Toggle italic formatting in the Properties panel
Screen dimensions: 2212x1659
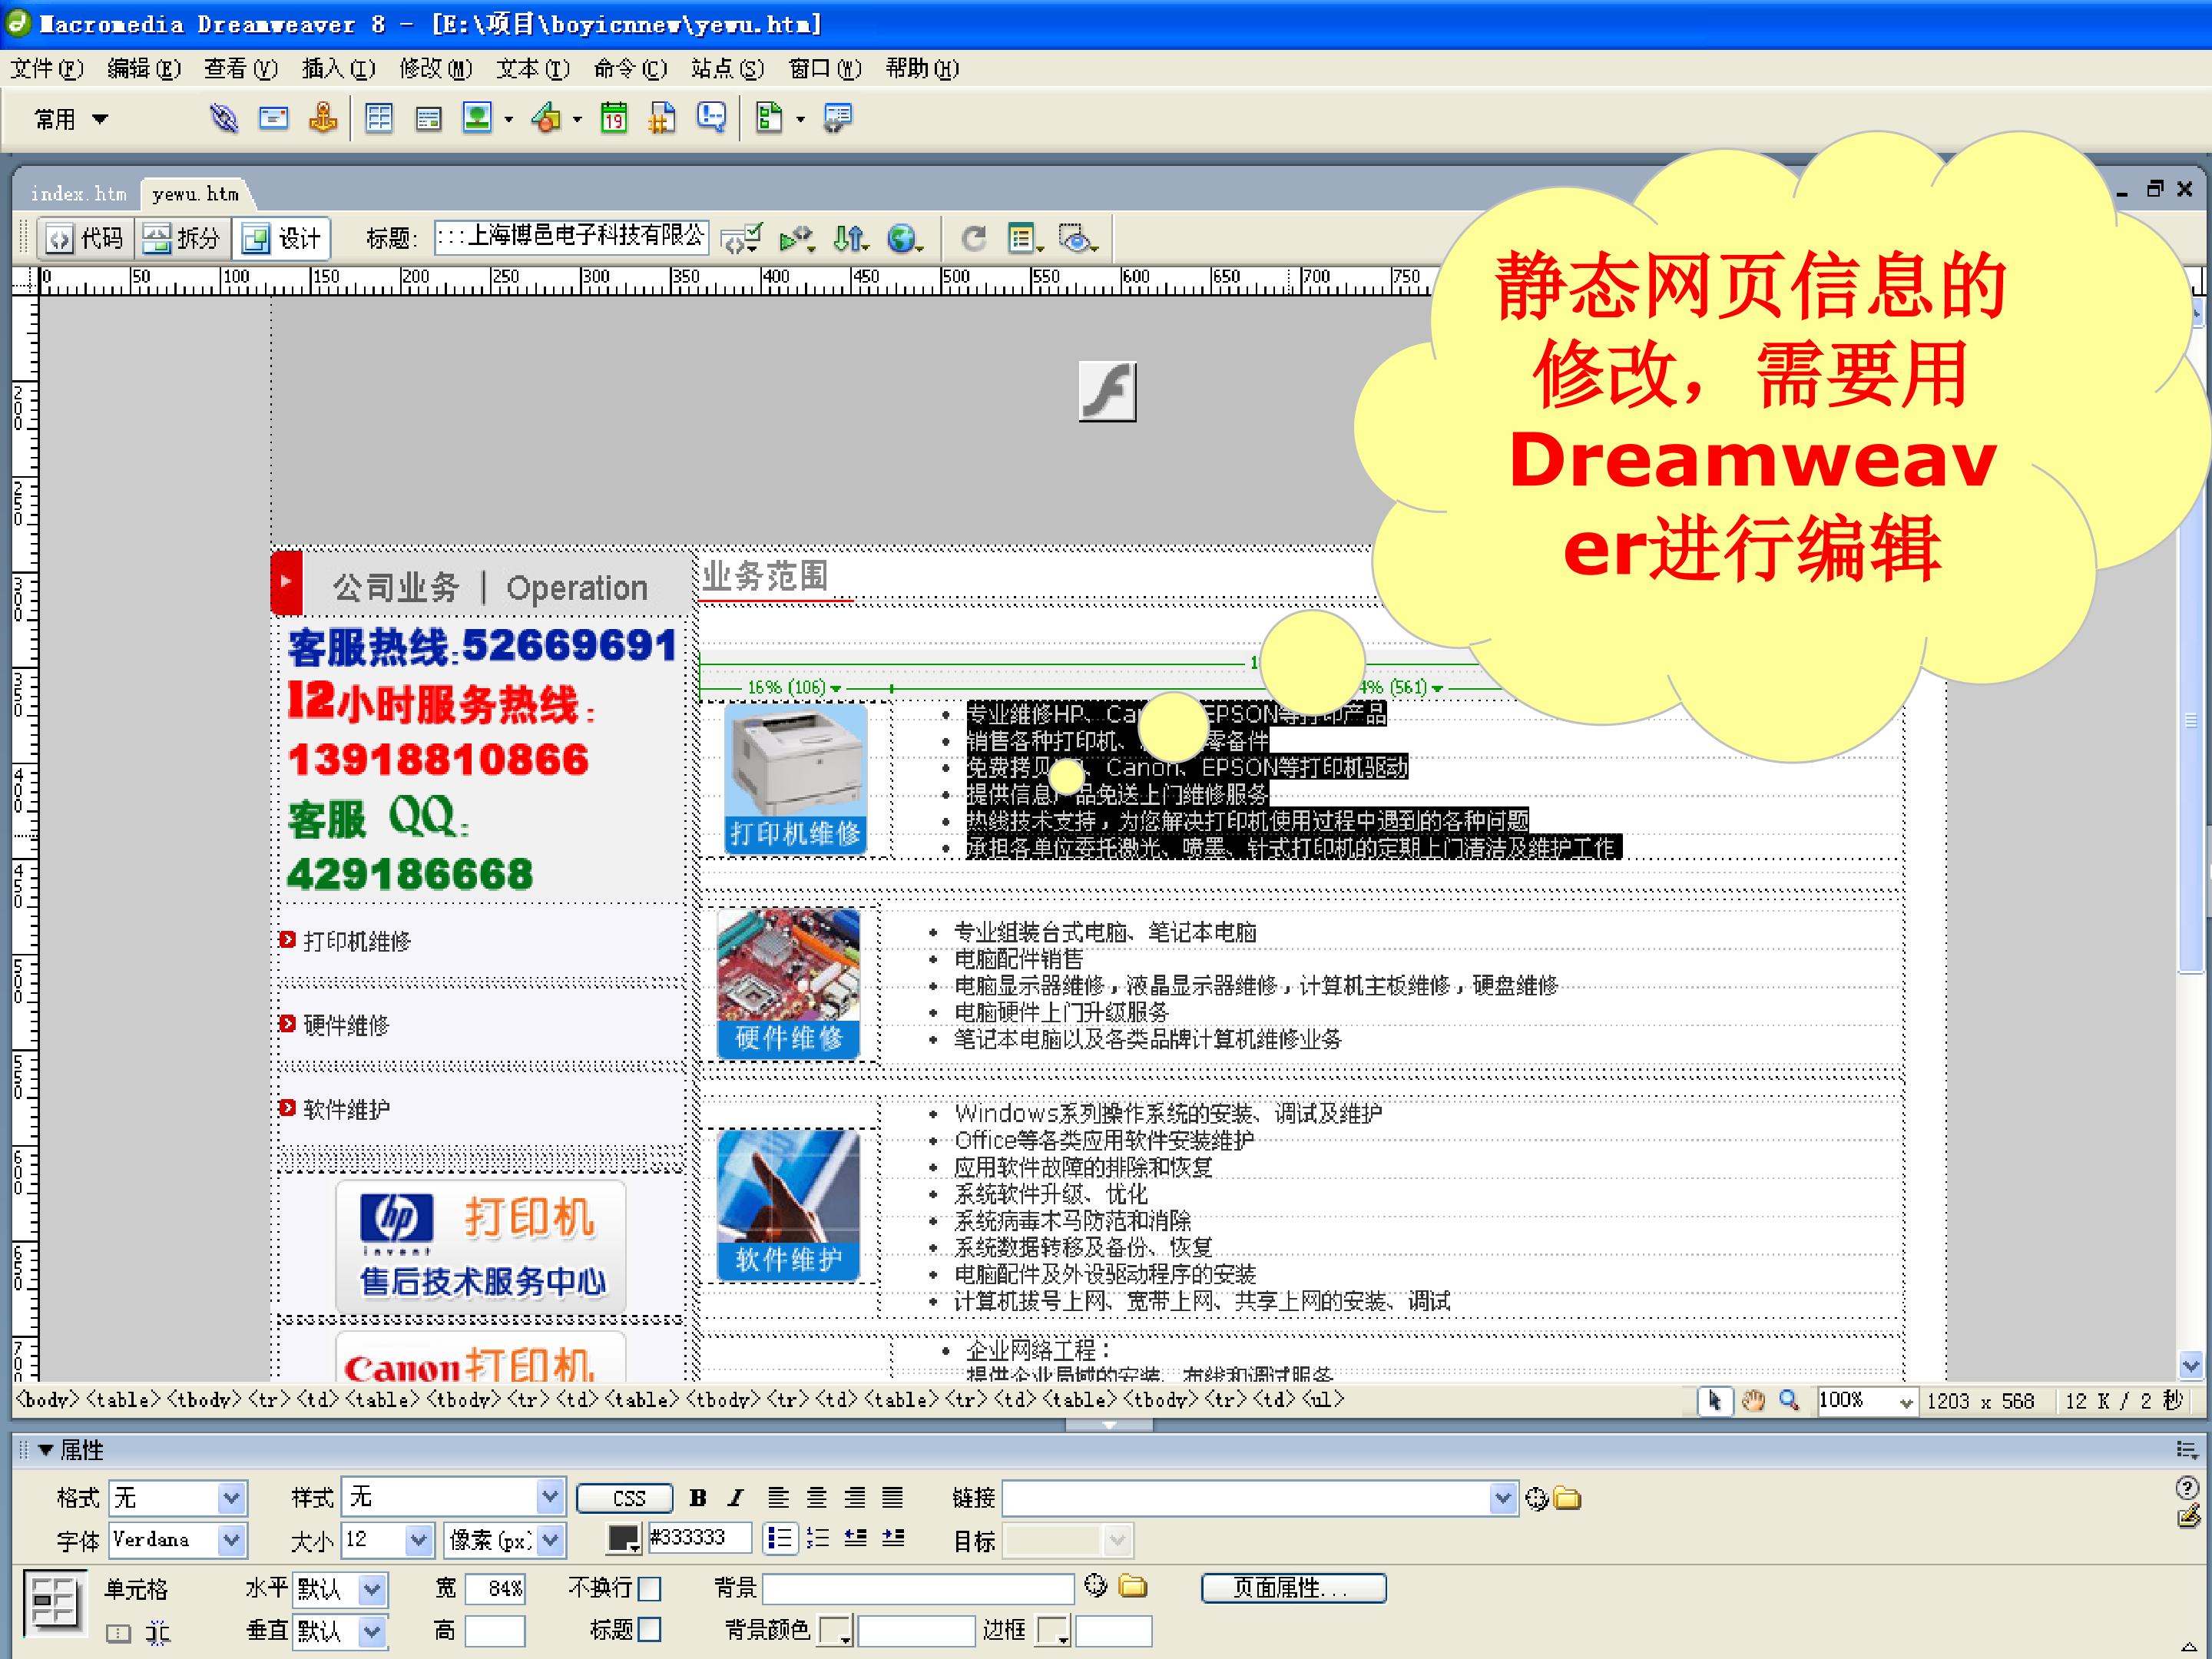736,1498
